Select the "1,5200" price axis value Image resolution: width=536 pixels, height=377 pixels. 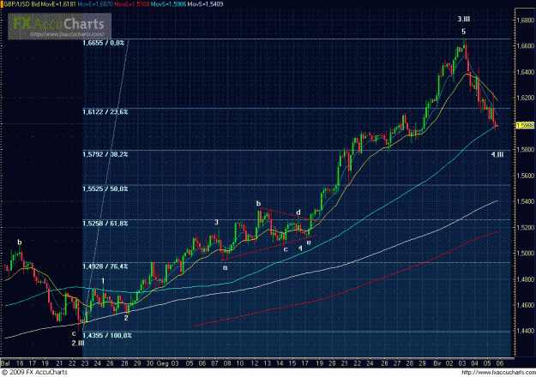point(526,227)
